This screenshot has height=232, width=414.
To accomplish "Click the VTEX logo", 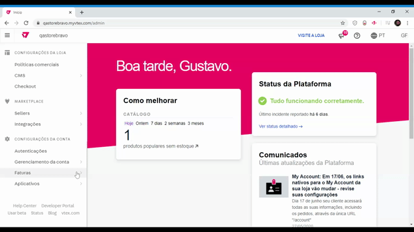I will point(25,35).
